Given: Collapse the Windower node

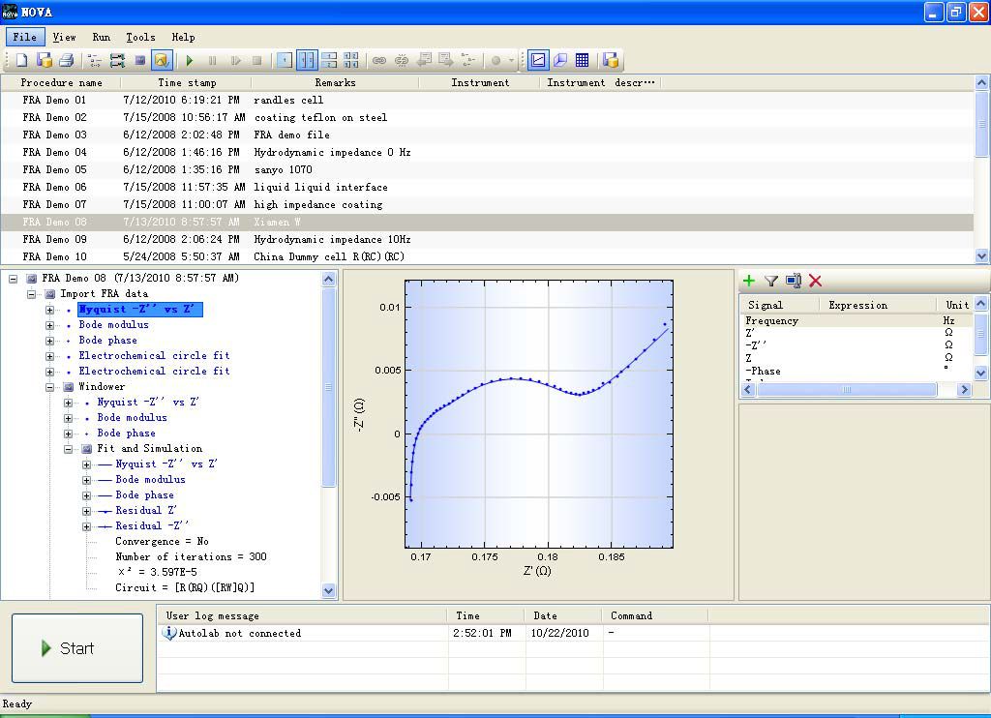Looking at the screenshot, I should pos(49,387).
